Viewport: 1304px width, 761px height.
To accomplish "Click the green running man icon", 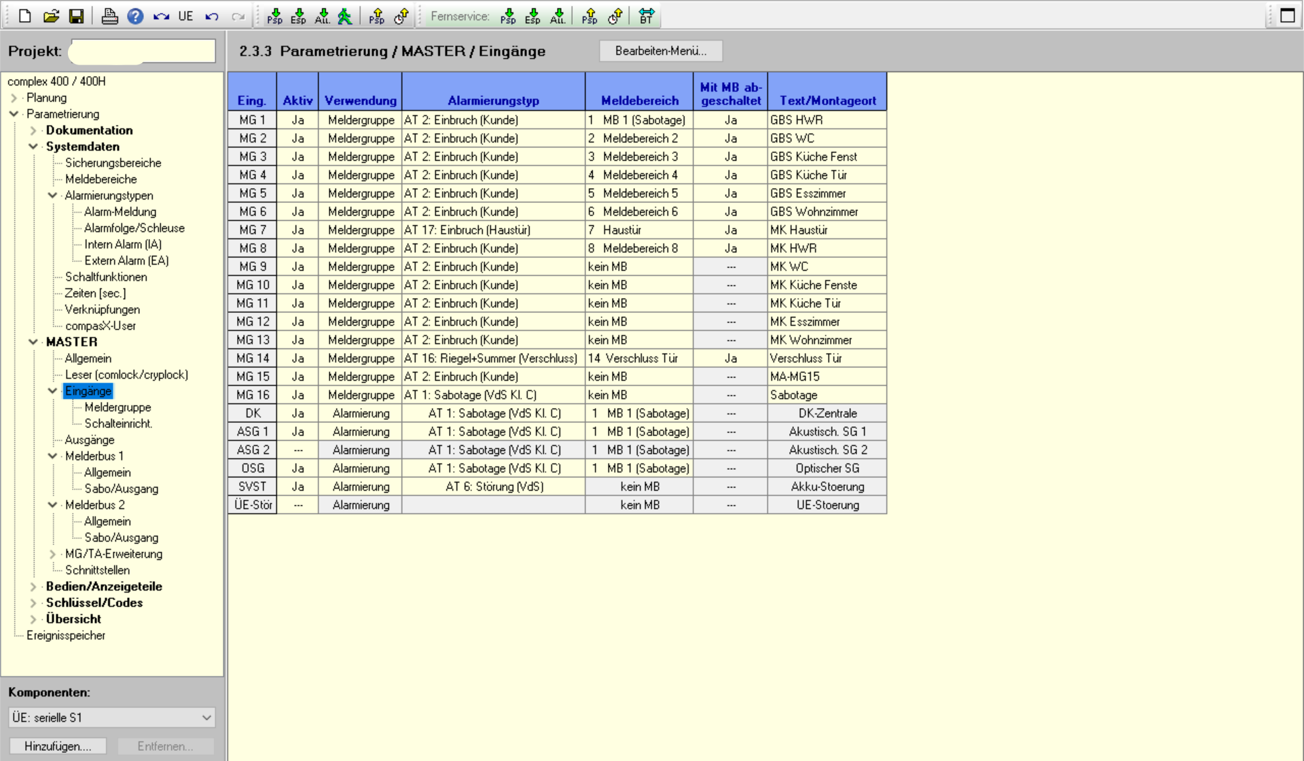I will click(345, 16).
